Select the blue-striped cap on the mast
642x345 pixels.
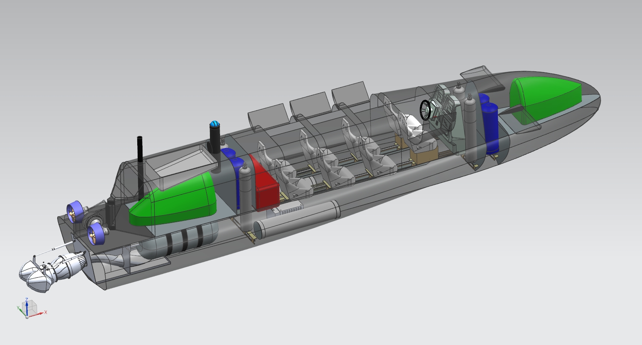tap(214, 124)
